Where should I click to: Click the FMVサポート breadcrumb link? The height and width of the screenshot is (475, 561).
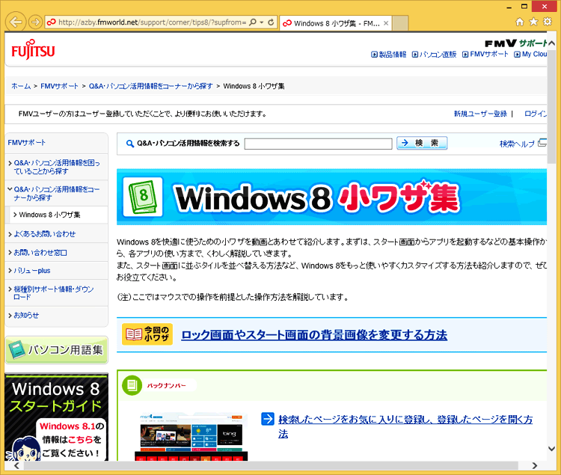click(59, 86)
